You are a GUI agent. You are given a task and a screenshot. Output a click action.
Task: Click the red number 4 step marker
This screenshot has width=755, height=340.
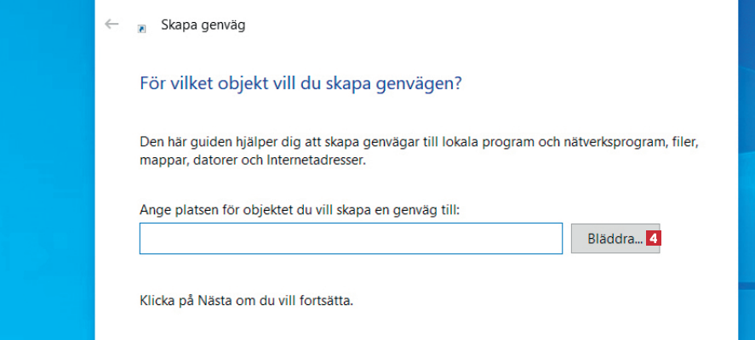[x=653, y=240]
